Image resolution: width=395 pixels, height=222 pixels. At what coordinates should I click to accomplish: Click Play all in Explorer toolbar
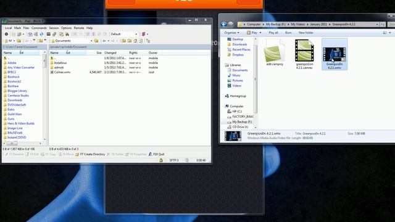pos(273,33)
